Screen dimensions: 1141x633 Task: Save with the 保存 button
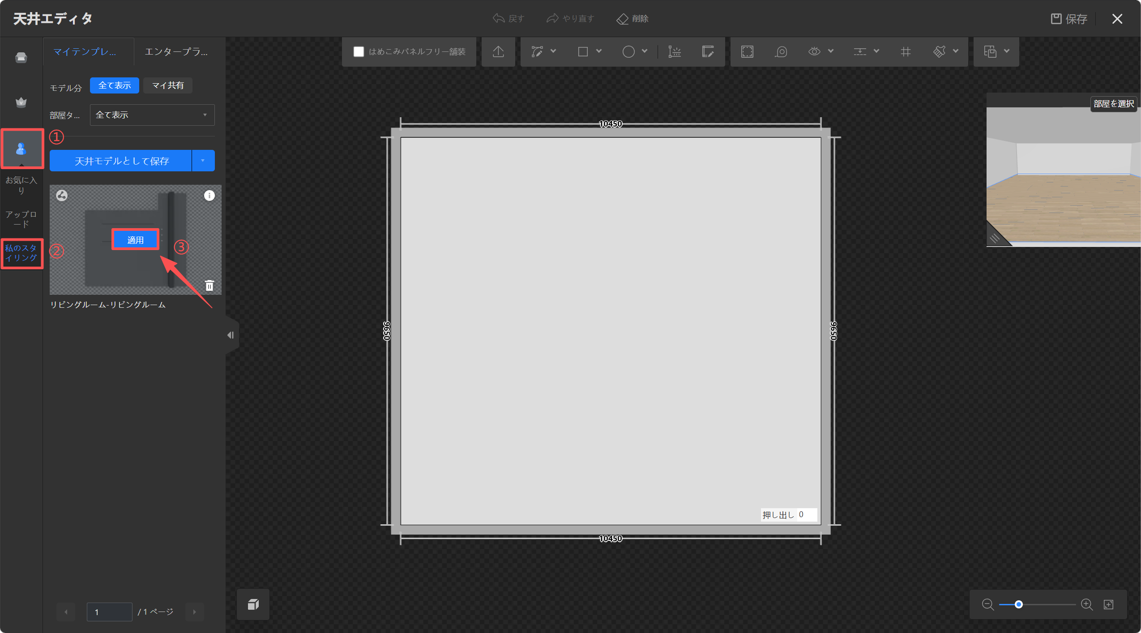[x=1069, y=19]
